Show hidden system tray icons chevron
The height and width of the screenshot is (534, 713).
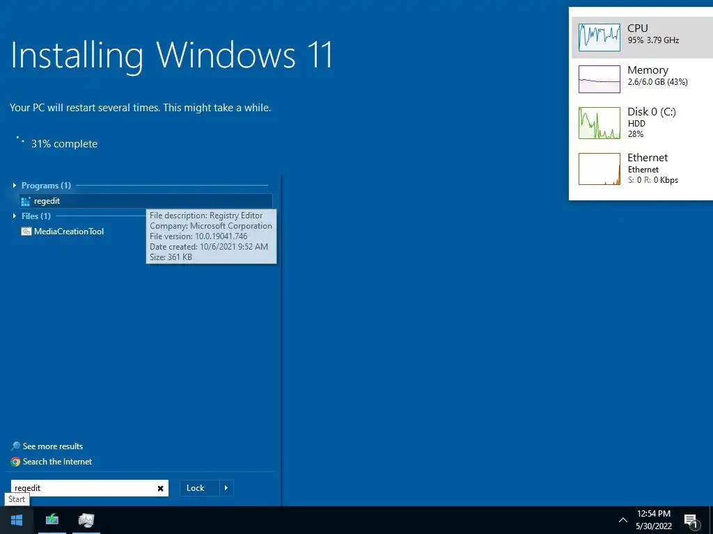[623, 520]
